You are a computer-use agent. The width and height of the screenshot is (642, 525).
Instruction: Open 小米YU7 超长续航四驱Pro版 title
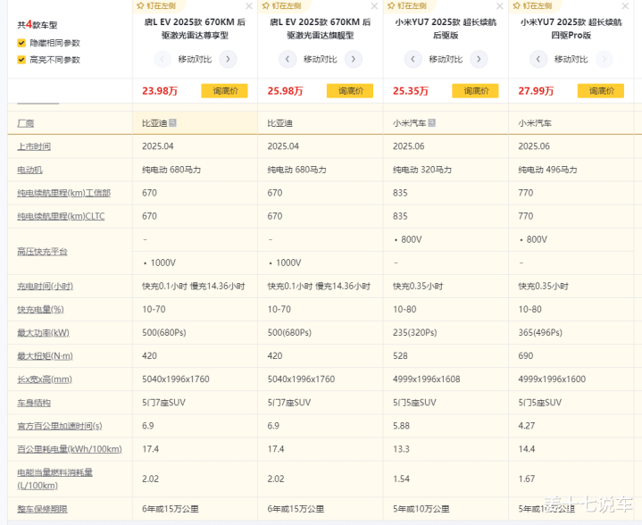pos(571,29)
